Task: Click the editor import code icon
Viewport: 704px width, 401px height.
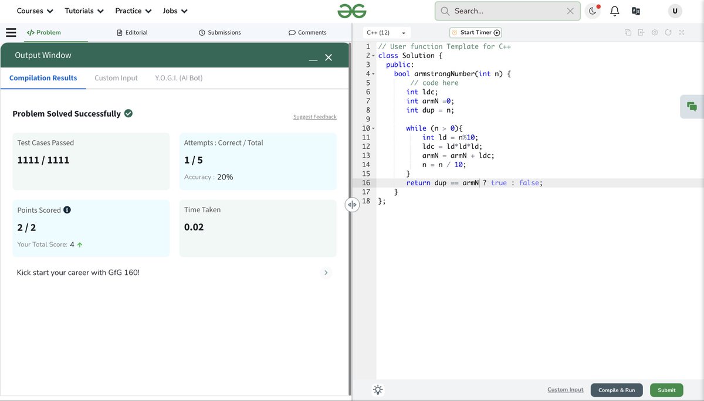Action: [641, 32]
